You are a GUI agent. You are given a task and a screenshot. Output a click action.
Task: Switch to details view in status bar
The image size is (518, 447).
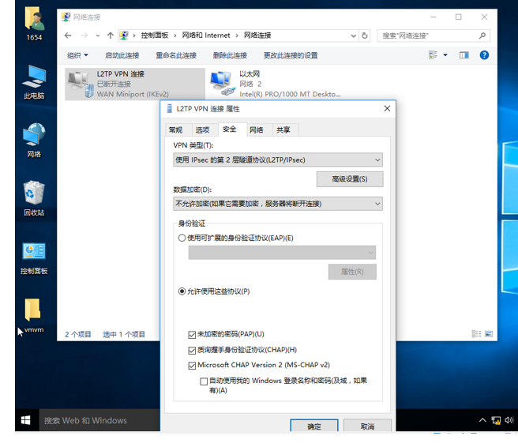[476, 334]
